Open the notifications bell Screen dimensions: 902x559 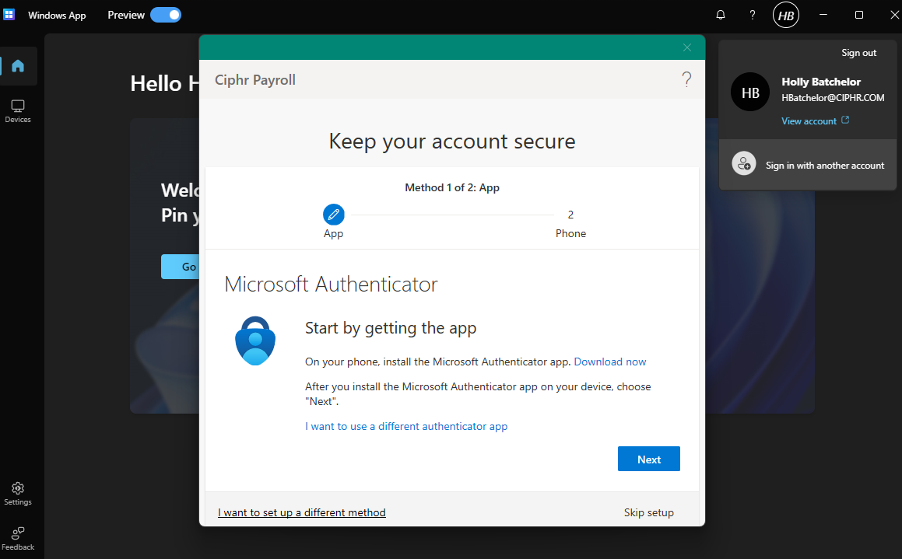720,15
